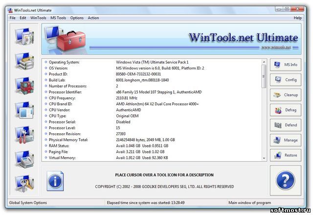Select the Processor Serial value Disabled

pos(123,122)
